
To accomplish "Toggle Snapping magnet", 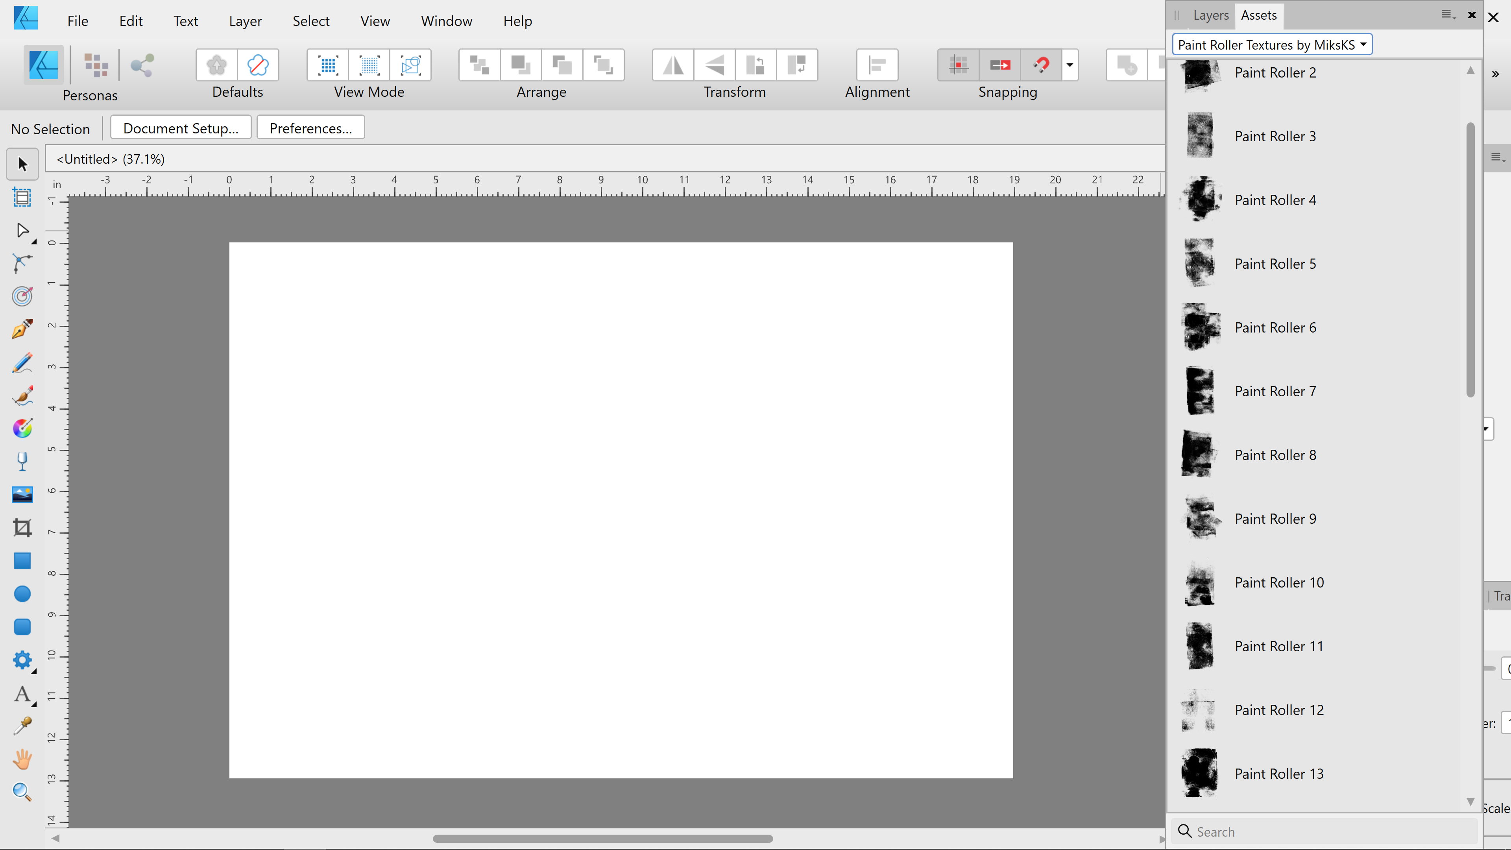I will pos(1041,65).
